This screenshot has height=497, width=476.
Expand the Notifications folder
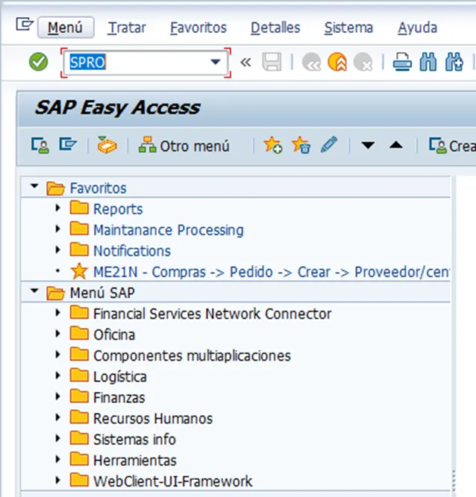coord(57,250)
